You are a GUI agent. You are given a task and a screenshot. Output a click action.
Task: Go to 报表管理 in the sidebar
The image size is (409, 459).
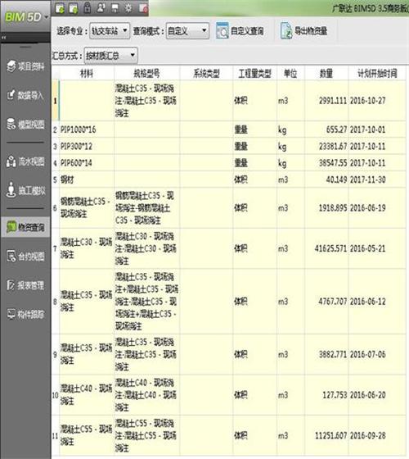(25, 285)
